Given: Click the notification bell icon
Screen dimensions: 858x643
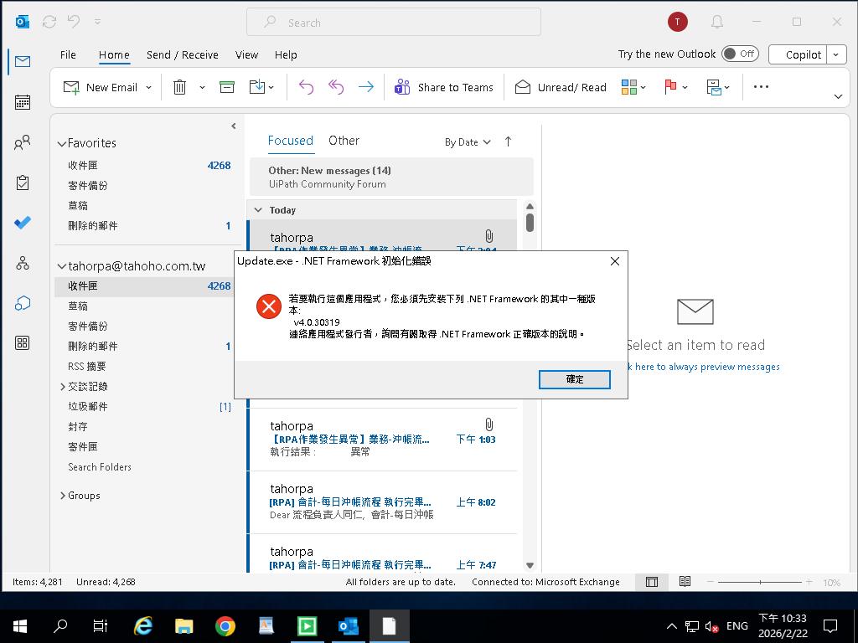Looking at the screenshot, I should (717, 22).
